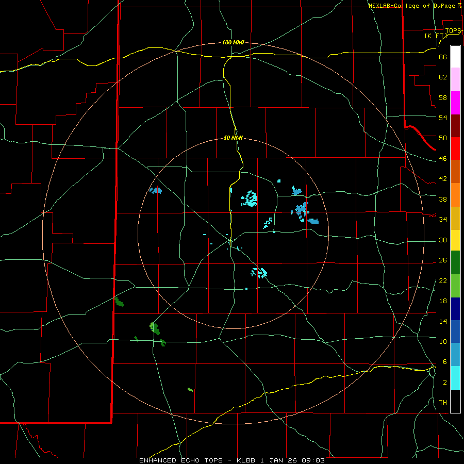Click the dark orange legend swatch
The image size is (464, 464).
455,172
